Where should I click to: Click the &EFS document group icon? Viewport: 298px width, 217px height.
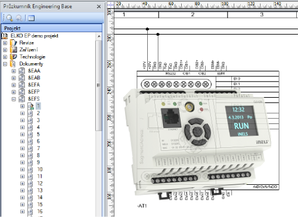click(22, 99)
